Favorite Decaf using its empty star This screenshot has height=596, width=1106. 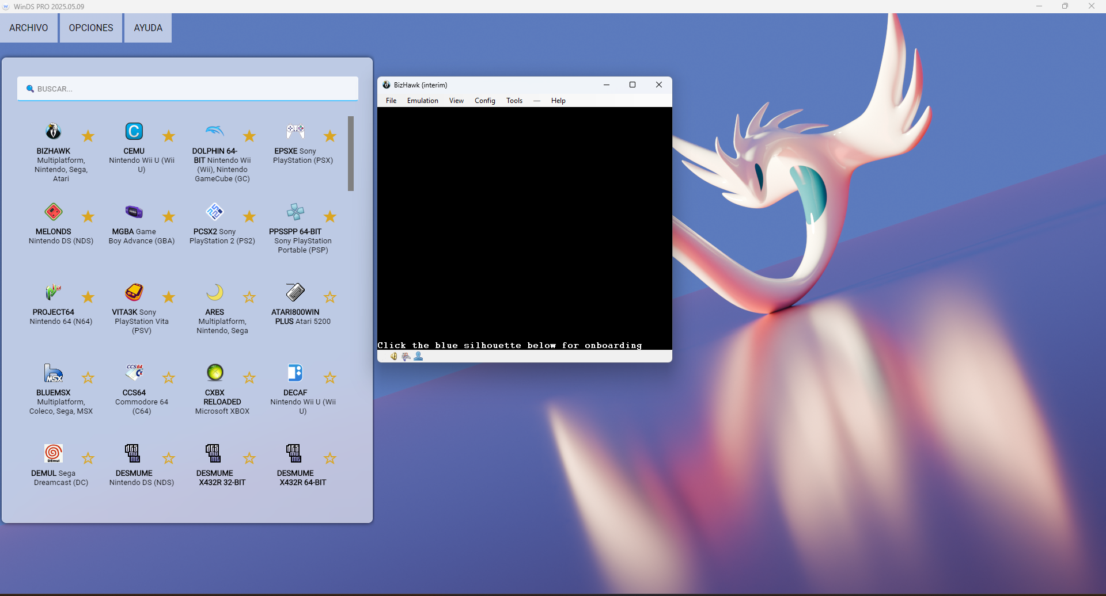[x=330, y=377]
